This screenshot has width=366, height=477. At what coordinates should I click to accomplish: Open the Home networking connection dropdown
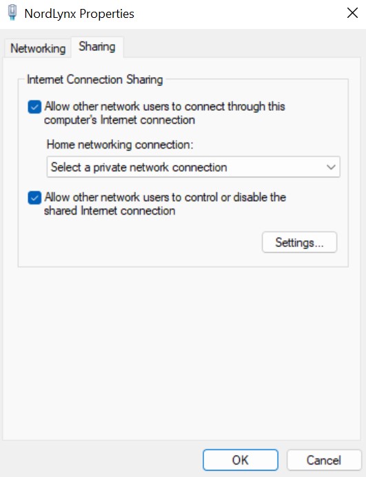[193, 167]
